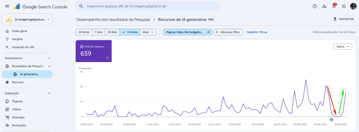Click the 659 impressions value
The height and width of the screenshot is (132, 359).
pos(86,54)
